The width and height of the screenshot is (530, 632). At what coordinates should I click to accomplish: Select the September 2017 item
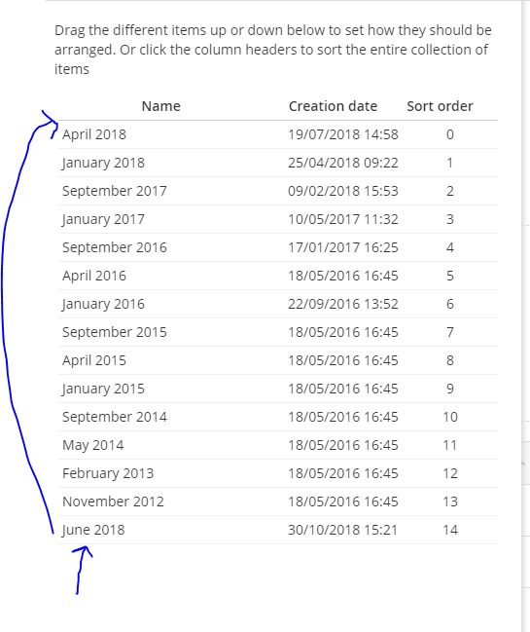(x=278, y=191)
